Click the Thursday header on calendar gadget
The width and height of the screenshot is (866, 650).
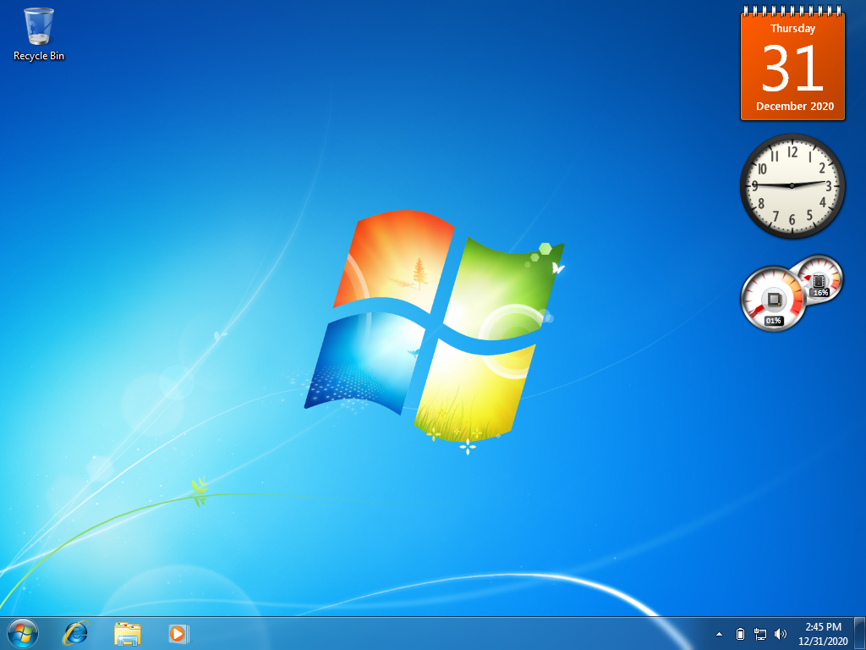coord(792,28)
